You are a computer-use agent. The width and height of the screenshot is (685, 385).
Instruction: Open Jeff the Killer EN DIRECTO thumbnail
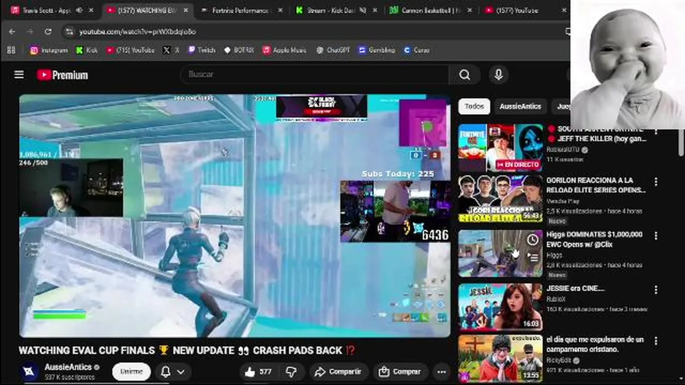tap(500, 147)
